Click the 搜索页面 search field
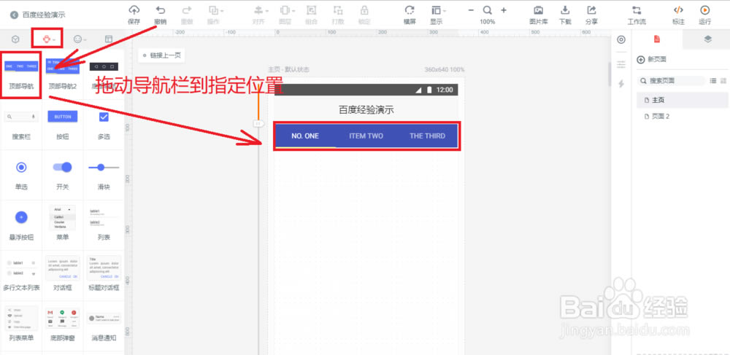This screenshot has height=355, width=730. 672,81
